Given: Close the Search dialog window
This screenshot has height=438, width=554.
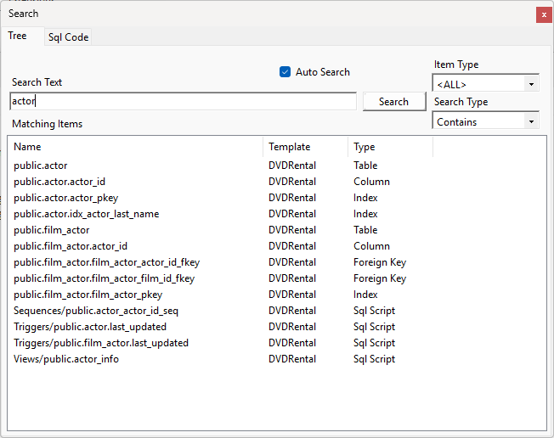Looking at the screenshot, I should pos(544,14).
